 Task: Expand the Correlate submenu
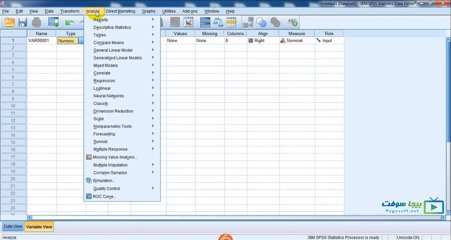[x=122, y=73]
